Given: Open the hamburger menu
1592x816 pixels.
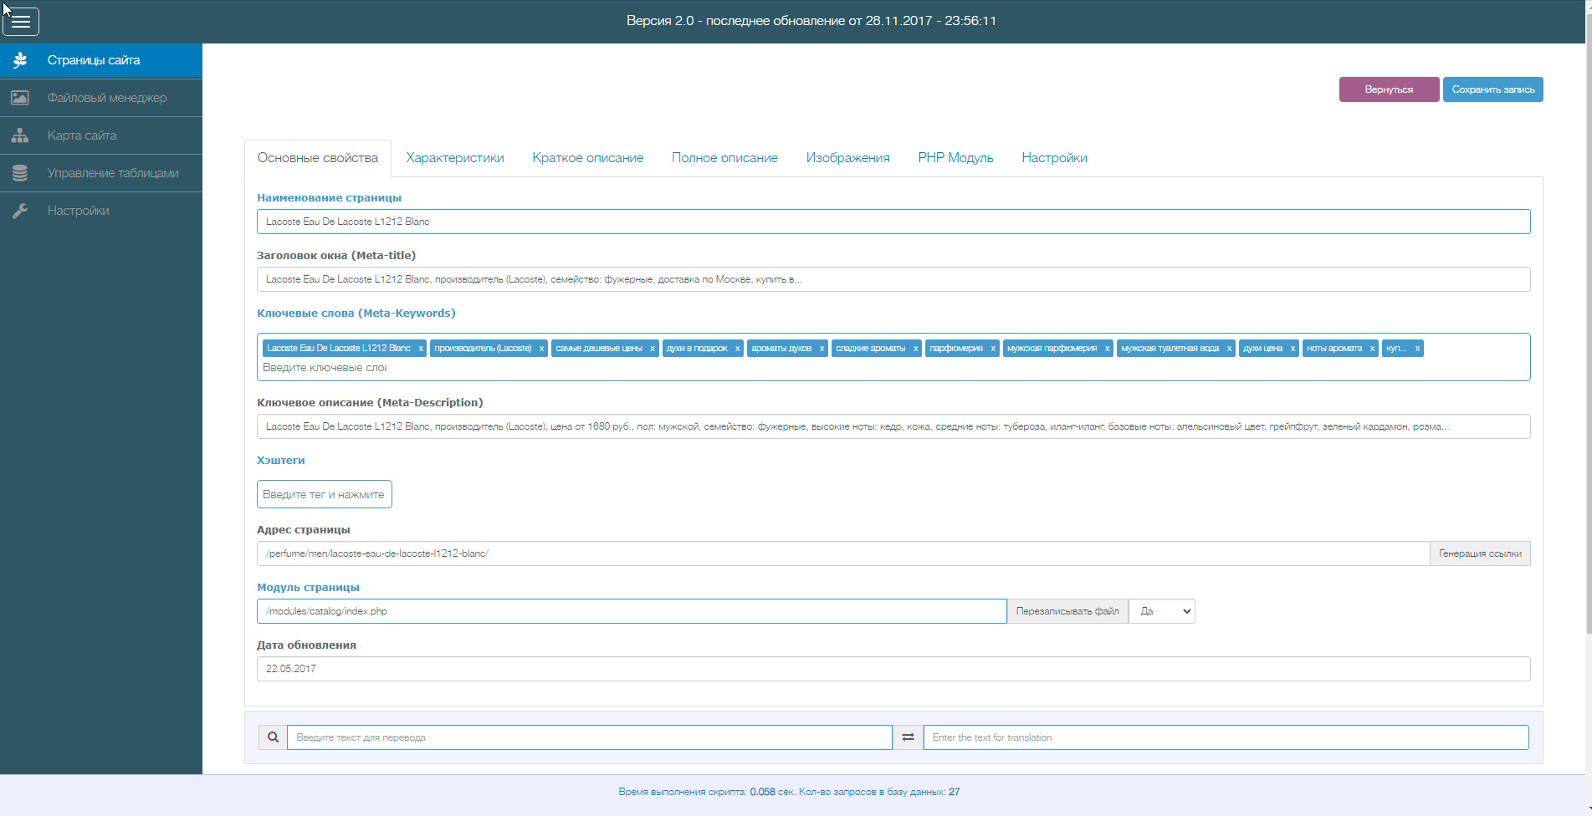Looking at the screenshot, I should [x=21, y=22].
